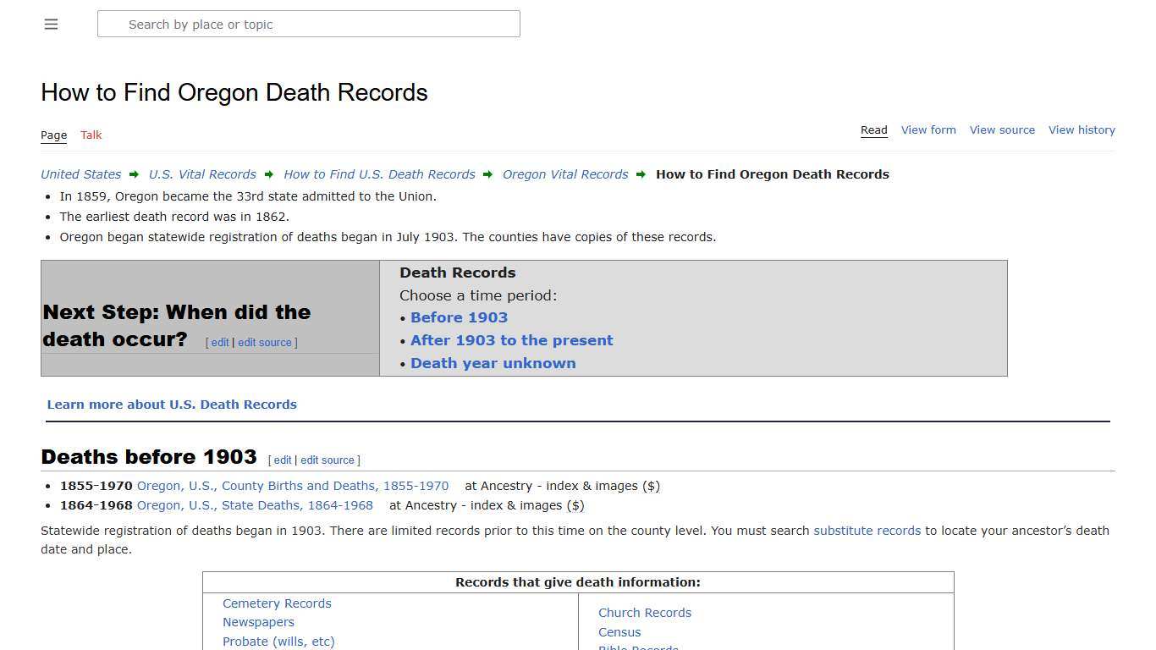Screen dimensions: 1156x650
Task: Open the View history page
Action: coord(1082,129)
